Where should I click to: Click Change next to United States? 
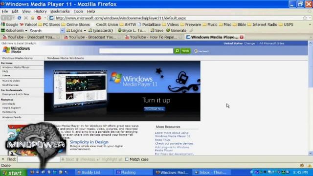[x=249, y=44]
